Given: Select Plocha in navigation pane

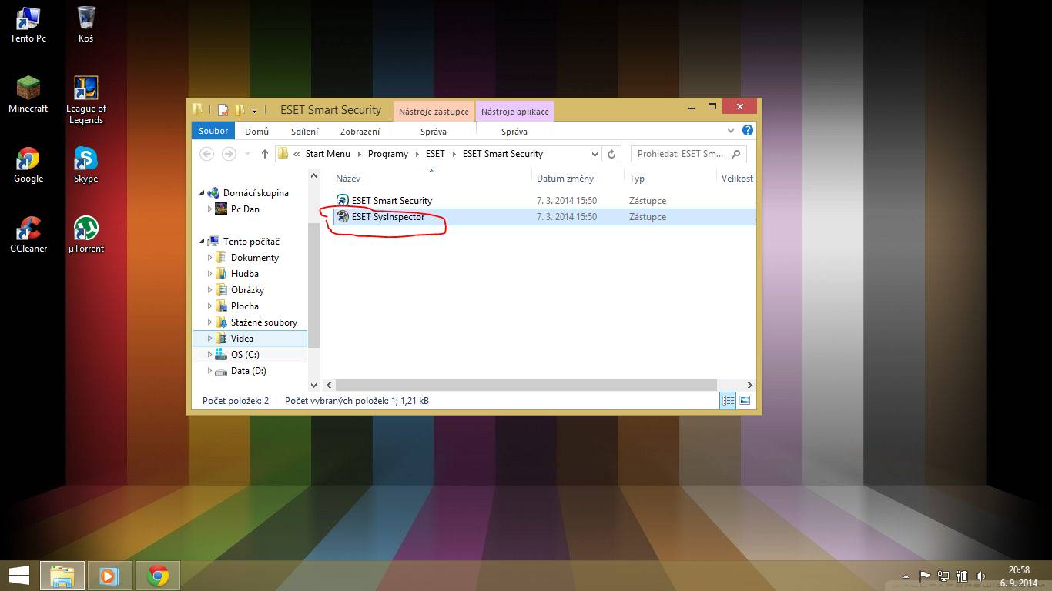Looking at the screenshot, I should (244, 306).
